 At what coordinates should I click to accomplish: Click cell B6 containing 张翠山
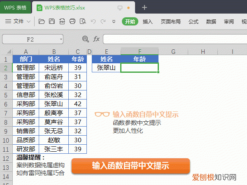click(x=54, y=104)
